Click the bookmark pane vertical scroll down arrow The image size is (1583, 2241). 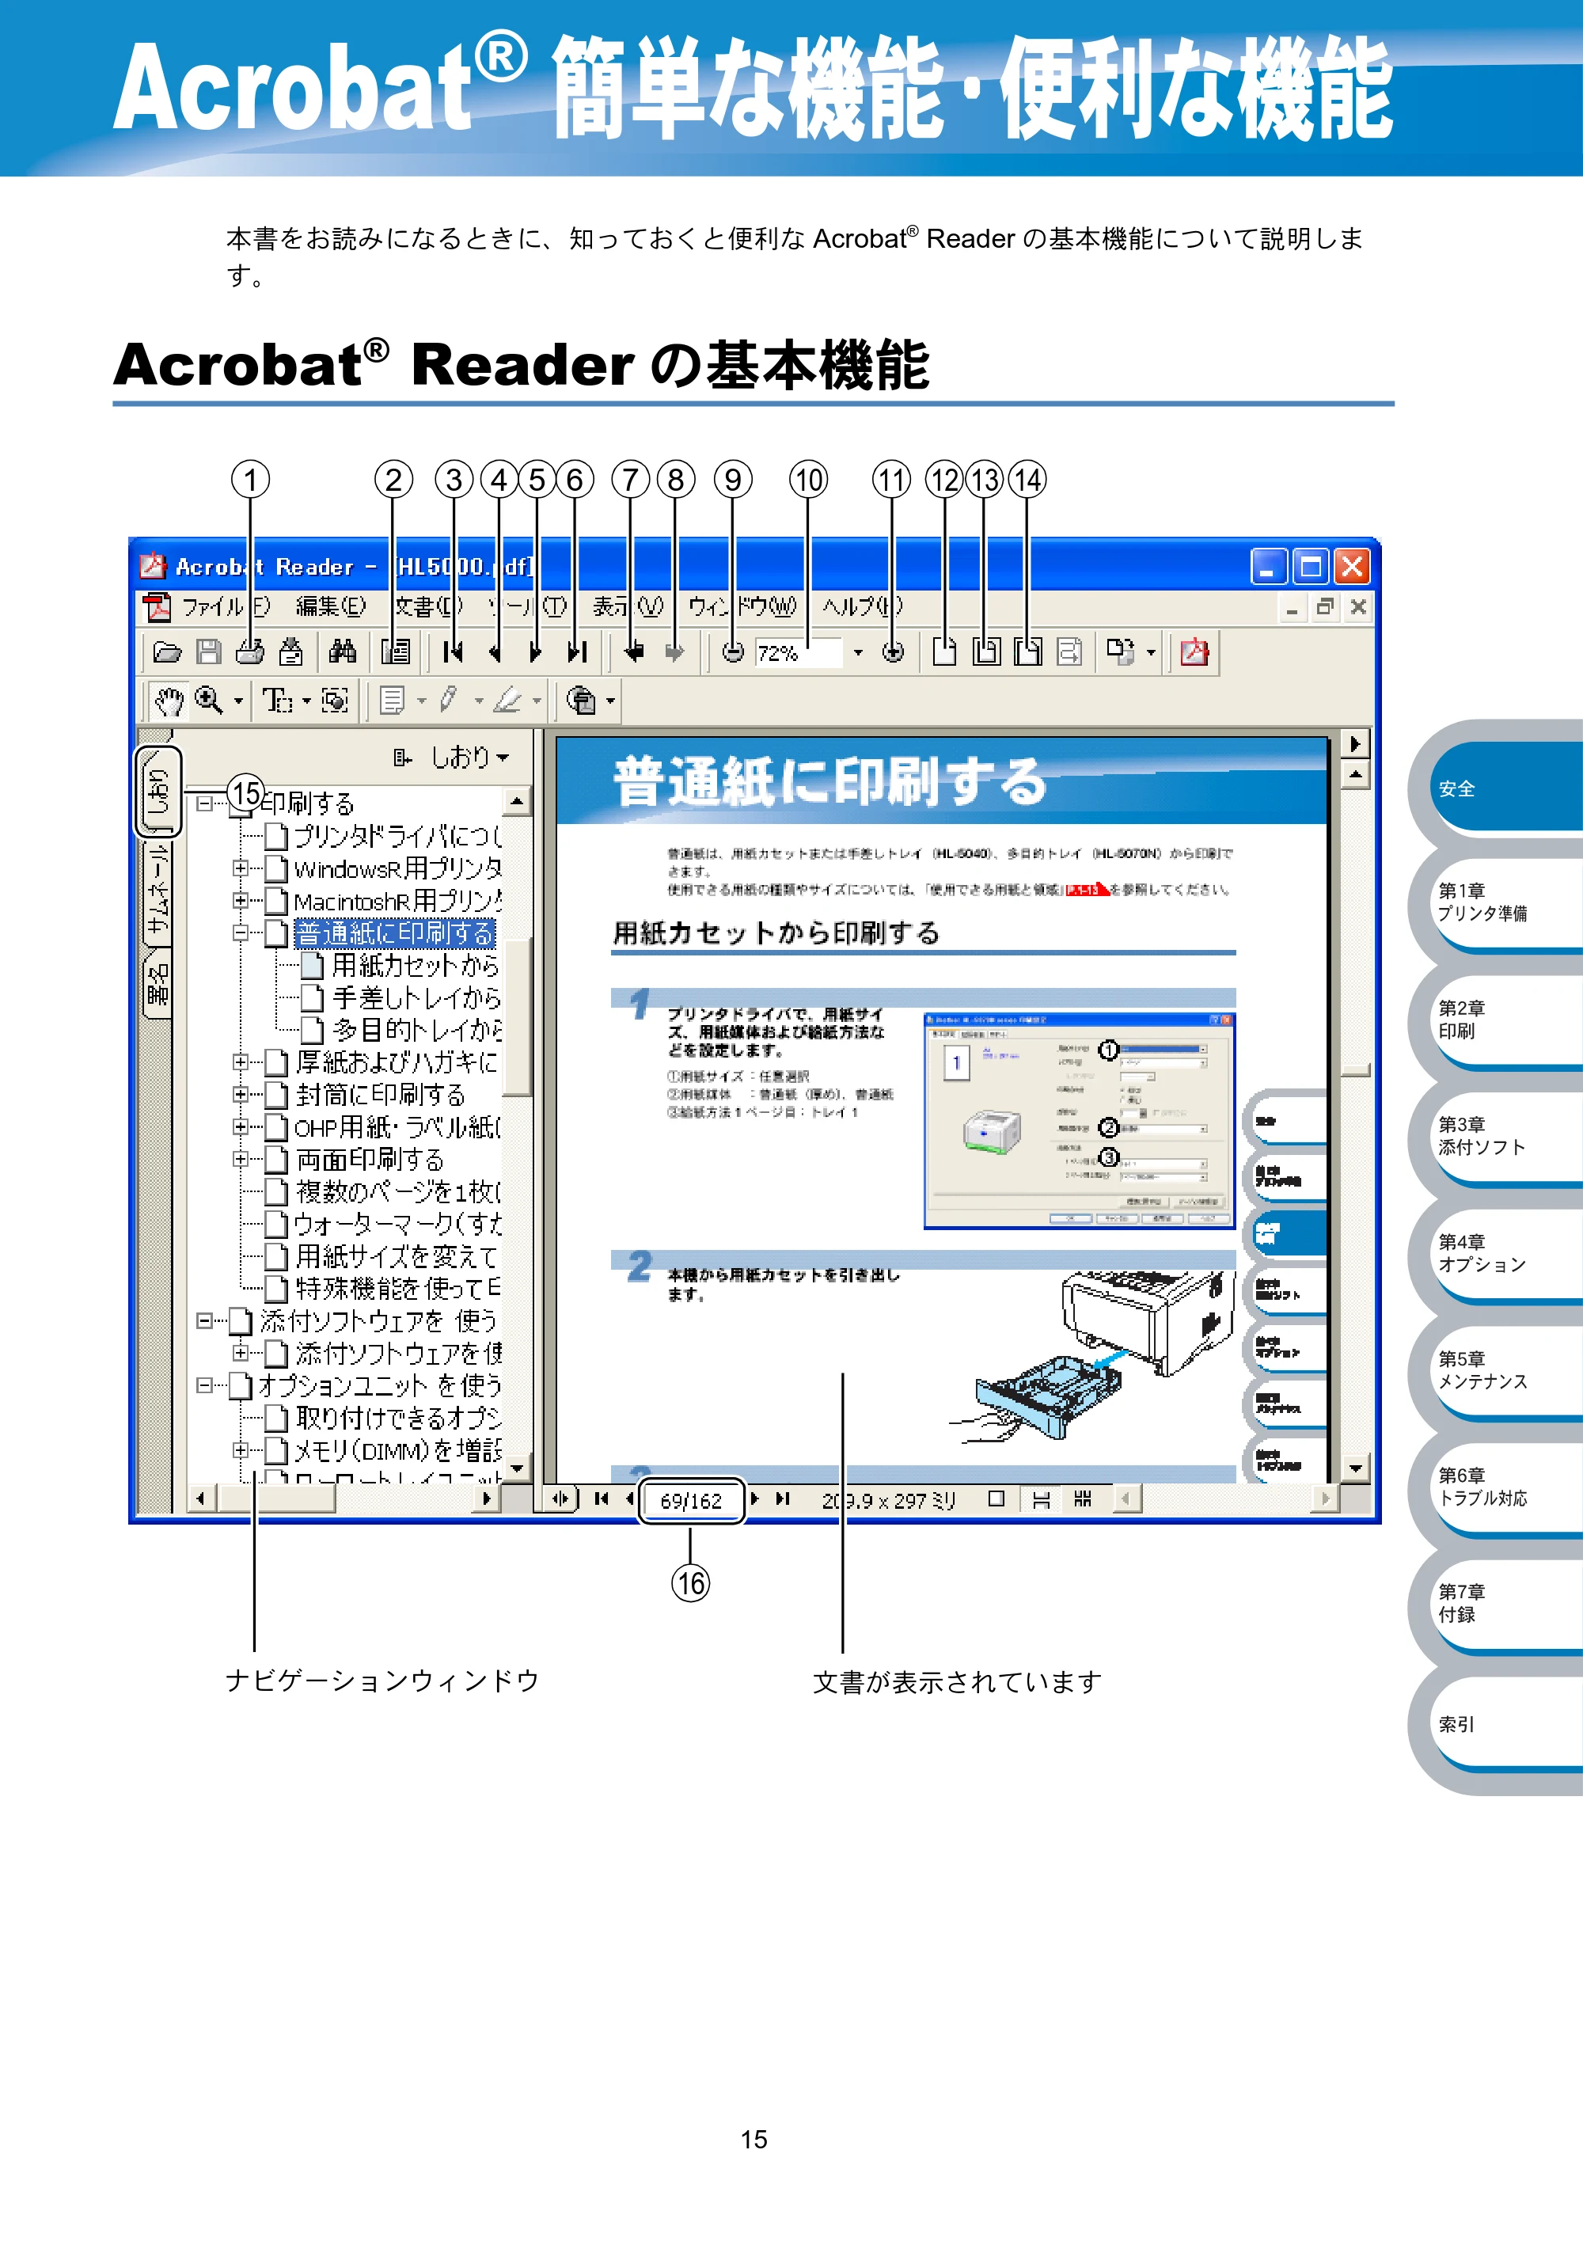coord(518,1468)
